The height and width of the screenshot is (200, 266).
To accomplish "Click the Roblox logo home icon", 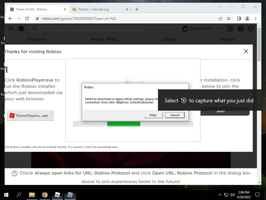I will (21, 29).
